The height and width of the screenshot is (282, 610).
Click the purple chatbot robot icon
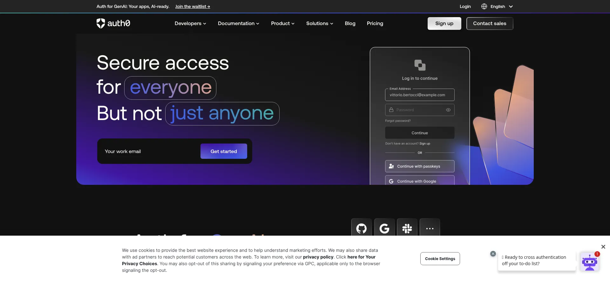[589, 263]
